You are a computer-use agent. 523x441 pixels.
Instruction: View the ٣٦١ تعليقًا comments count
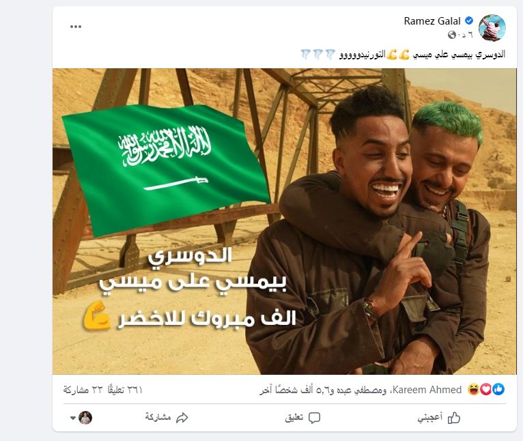(x=125, y=390)
